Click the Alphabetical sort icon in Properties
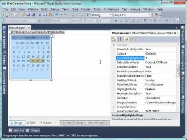Image resolution: width=187 pixels, height=140 pixels. tap(119, 39)
